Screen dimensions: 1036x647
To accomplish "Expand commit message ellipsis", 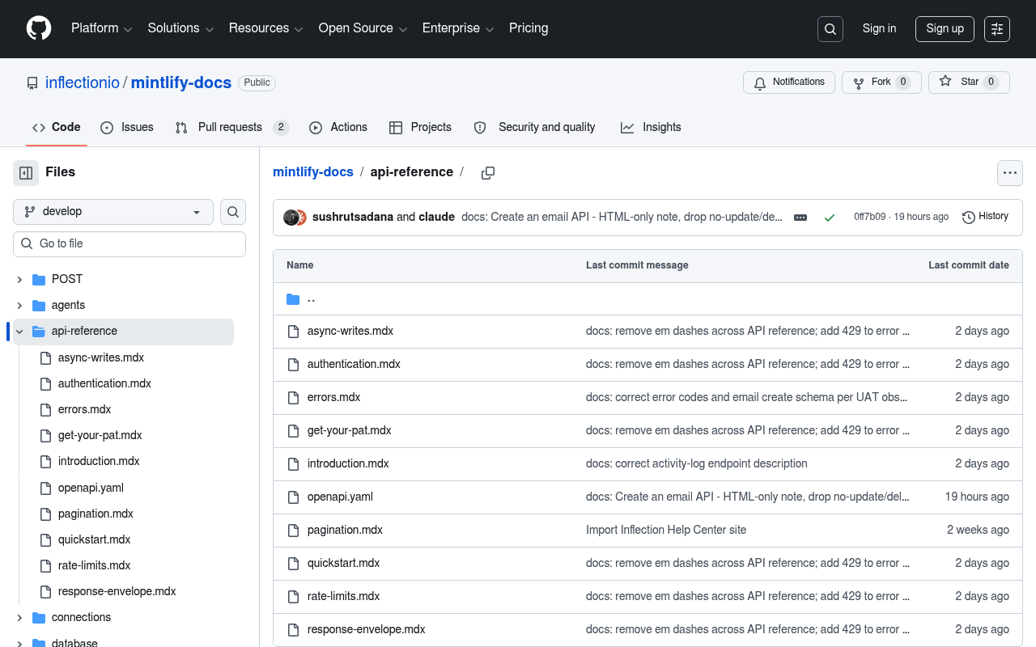I will (x=800, y=218).
